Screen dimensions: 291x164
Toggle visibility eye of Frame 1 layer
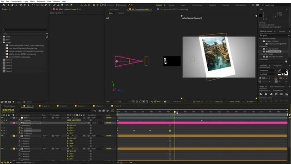pyautogui.click(x=2, y=136)
